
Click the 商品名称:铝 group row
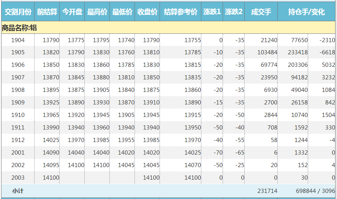pos(19,28)
